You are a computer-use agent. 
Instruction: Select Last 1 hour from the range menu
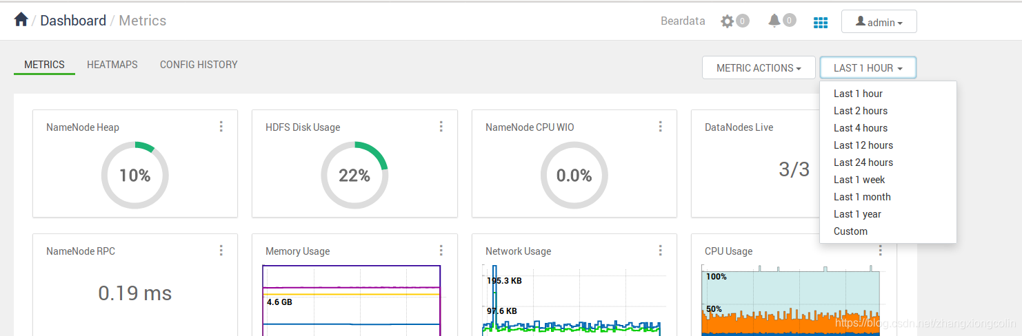point(888,94)
